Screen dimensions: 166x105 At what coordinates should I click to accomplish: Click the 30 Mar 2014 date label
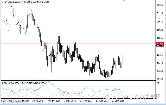coord(23,101)
